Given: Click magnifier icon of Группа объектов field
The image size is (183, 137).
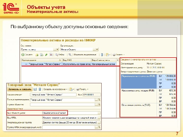Looking at the screenshot, I should pyautogui.click(x=99, y=105).
